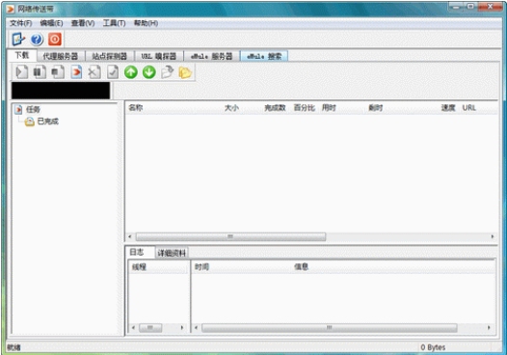Click the New download icon with red arrow
This screenshot has height=355, width=507.
point(76,71)
